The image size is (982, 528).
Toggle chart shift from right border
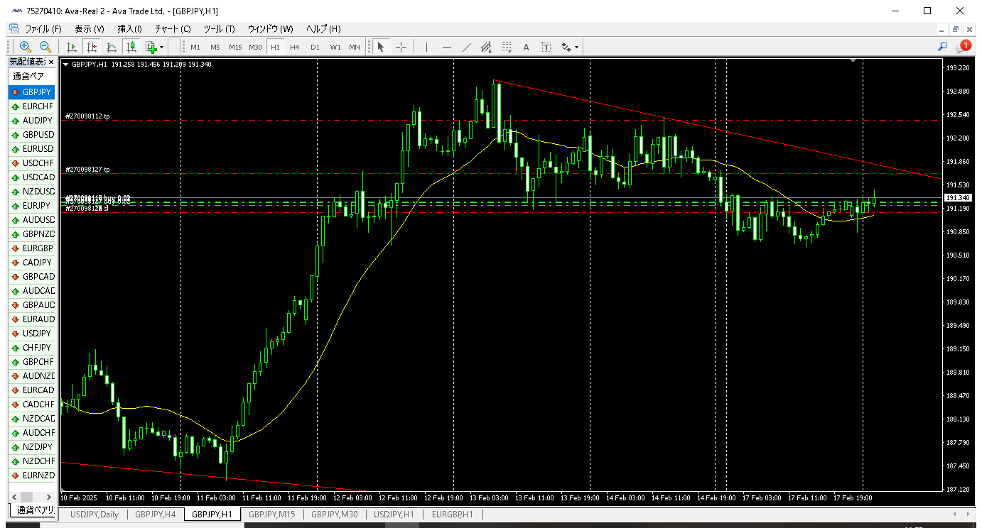pos(92,47)
